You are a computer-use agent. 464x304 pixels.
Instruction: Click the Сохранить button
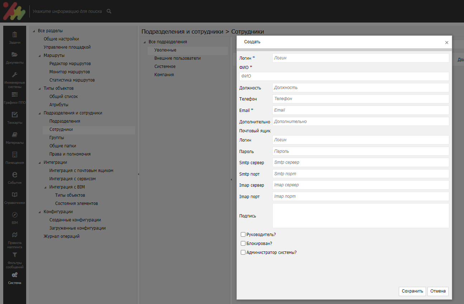click(x=412, y=291)
